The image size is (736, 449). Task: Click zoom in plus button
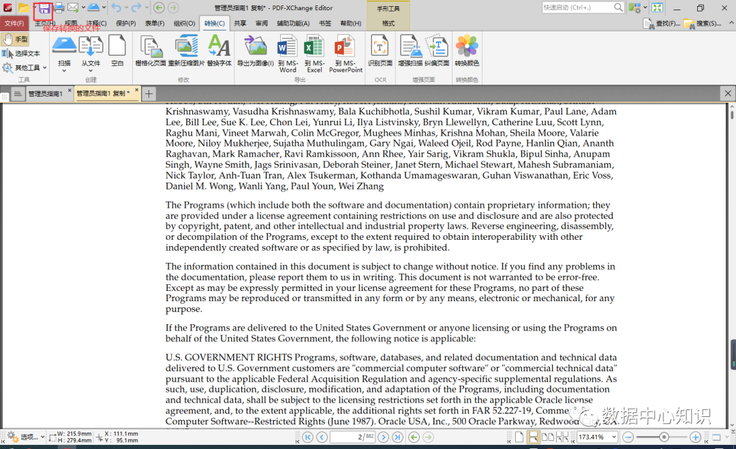pyautogui.click(x=695, y=437)
